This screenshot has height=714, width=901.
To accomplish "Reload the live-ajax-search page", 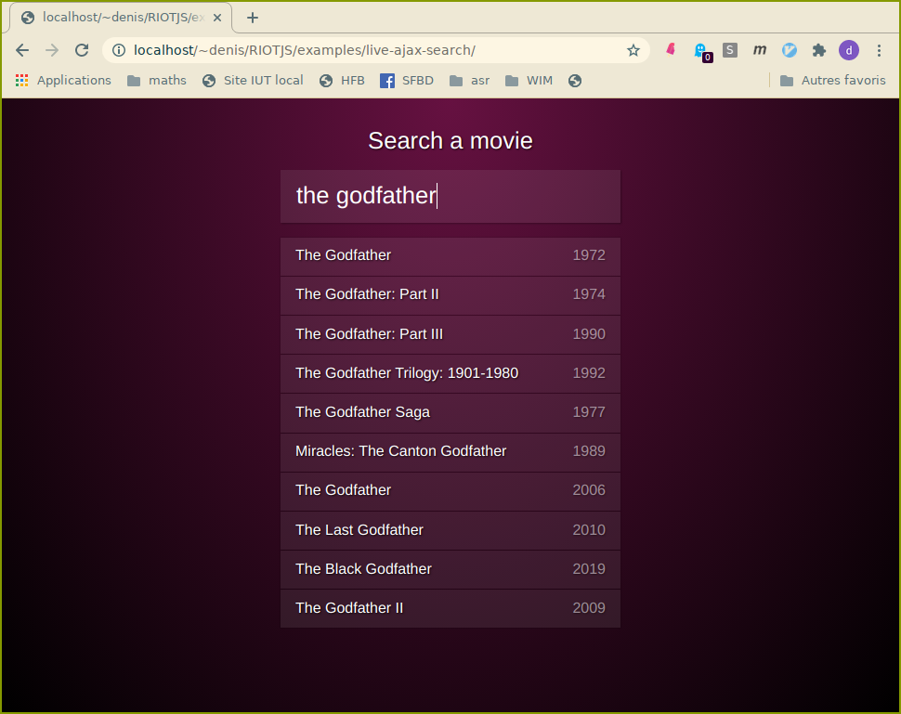I will (x=82, y=50).
